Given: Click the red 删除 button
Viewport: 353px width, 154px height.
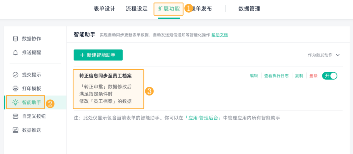Looking at the screenshot, I should click(x=314, y=76).
